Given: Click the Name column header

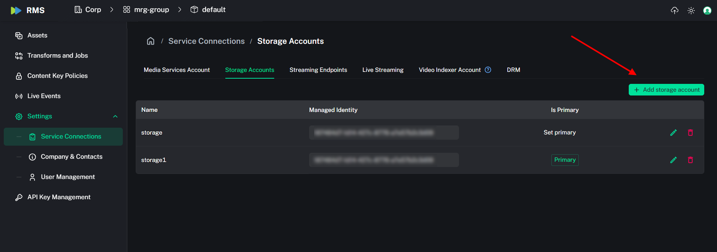Looking at the screenshot, I should point(149,110).
